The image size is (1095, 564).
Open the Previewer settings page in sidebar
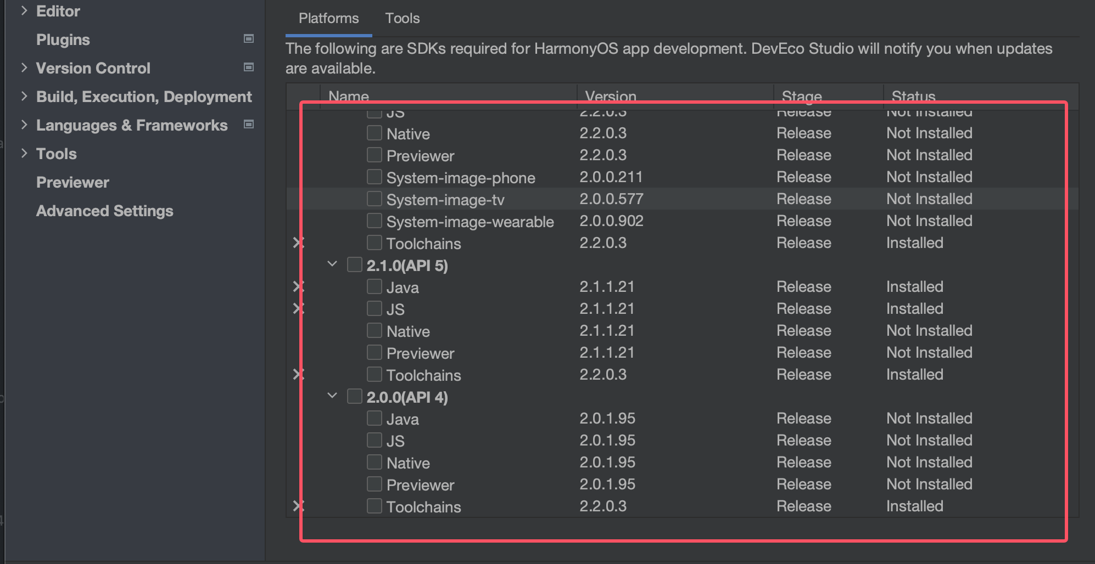coord(72,182)
